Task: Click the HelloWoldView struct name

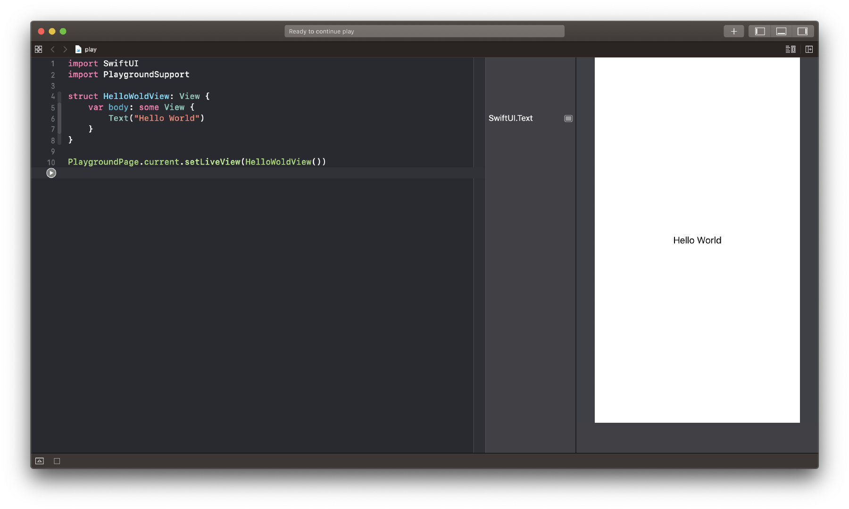Action: coord(136,96)
